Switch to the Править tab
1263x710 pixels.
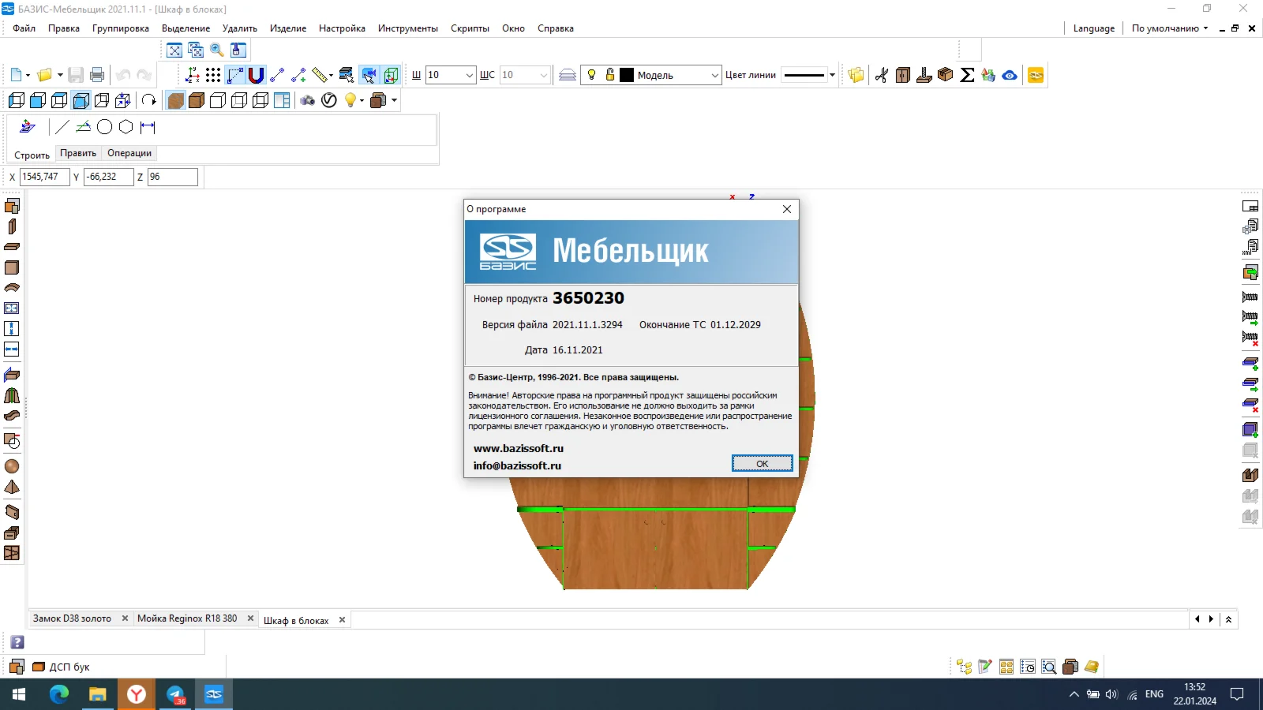[x=78, y=153]
